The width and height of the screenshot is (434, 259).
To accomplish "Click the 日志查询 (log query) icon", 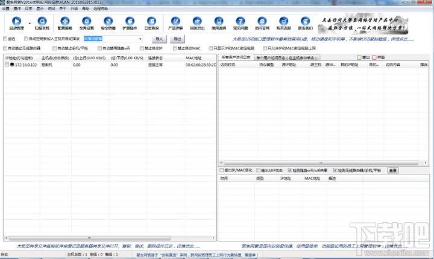I will [x=152, y=21].
